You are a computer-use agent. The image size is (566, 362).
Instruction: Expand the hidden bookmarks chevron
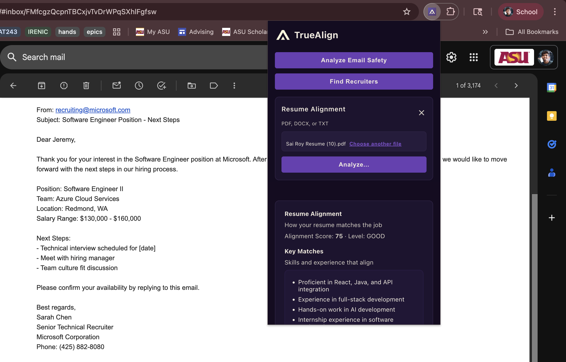pos(485,32)
